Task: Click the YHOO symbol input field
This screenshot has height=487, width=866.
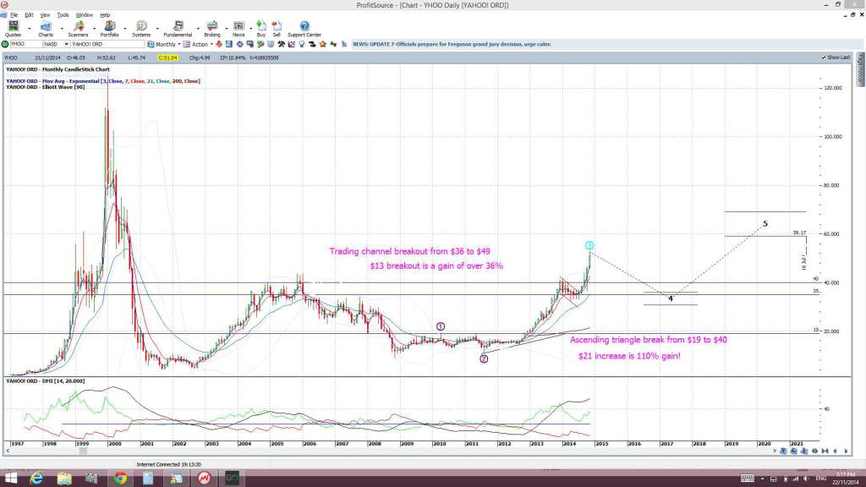Action: point(25,44)
